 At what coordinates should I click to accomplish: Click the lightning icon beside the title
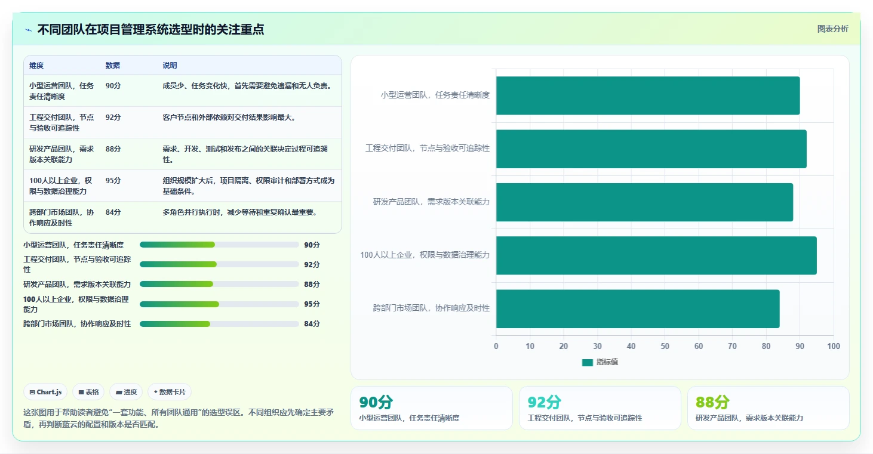(28, 30)
